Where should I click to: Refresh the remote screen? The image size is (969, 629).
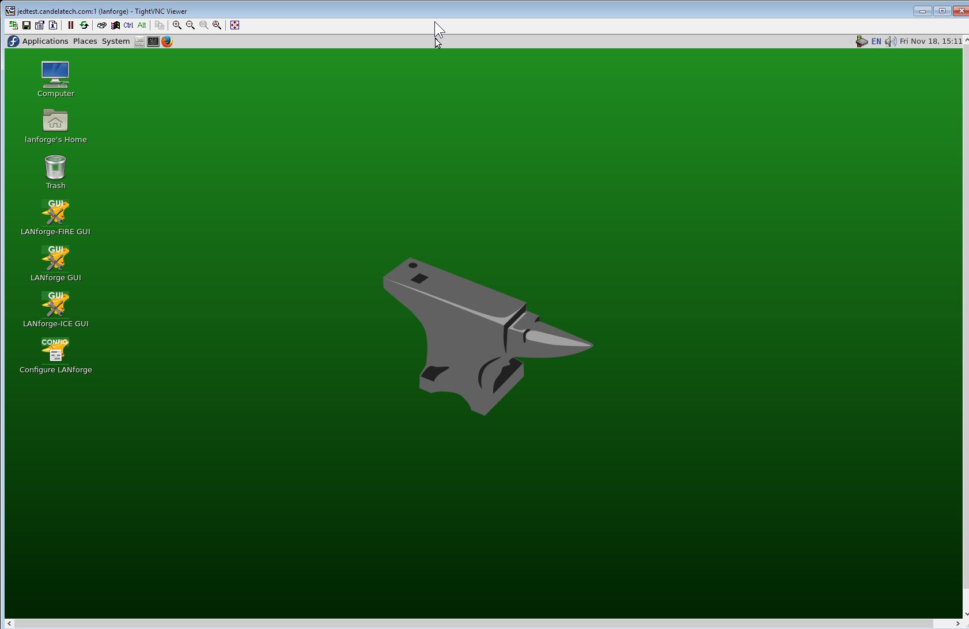pyautogui.click(x=84, y=25)
